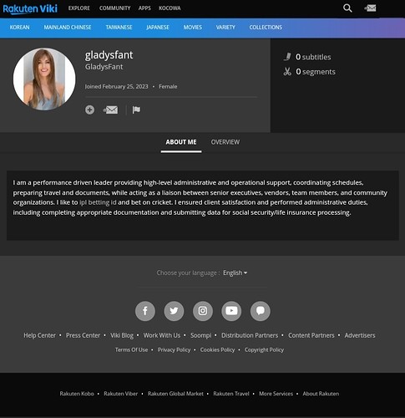Open the Press Center link

point(83,335)
